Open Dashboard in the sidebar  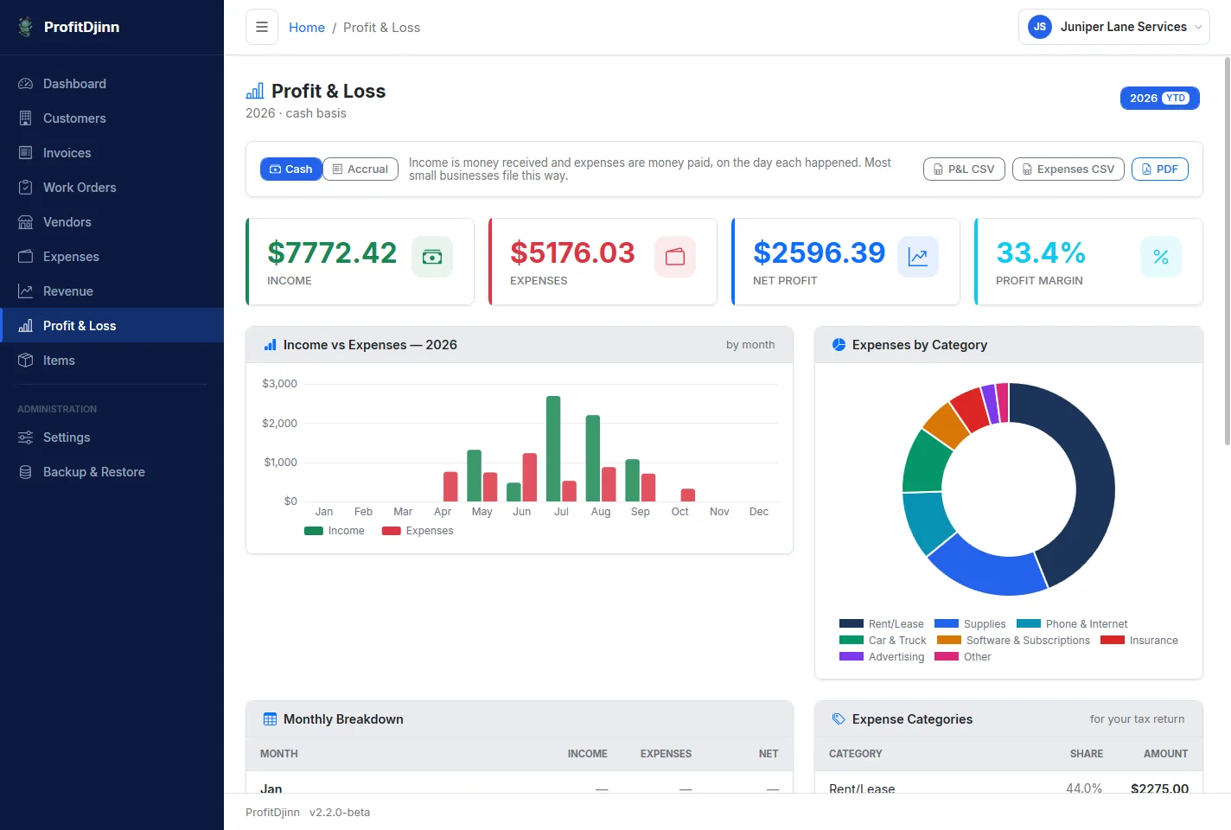(112, 84)
